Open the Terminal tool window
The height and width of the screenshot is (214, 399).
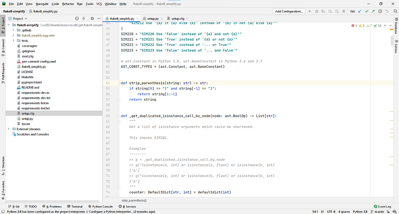coord(74,207)
